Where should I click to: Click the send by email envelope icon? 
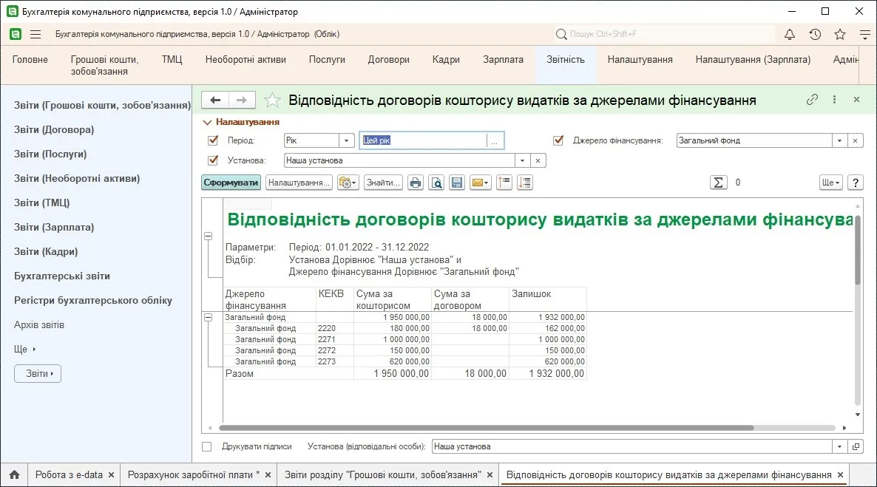[x=481, y=183]
